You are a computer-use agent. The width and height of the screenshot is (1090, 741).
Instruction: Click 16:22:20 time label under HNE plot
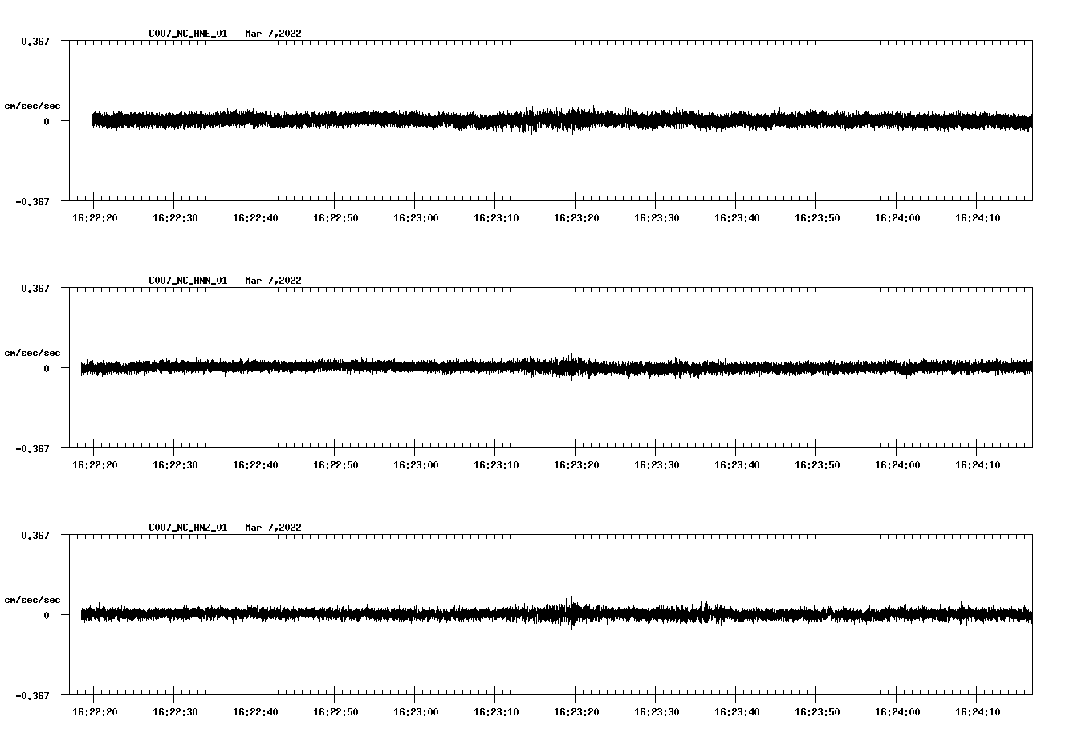95,217
